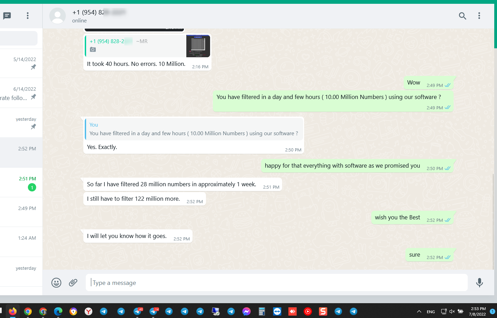The height and width of the screenshot is (318, 497).
Task: Launch TeamViewer from the taskbar
Action: click(x=277, y=311)
